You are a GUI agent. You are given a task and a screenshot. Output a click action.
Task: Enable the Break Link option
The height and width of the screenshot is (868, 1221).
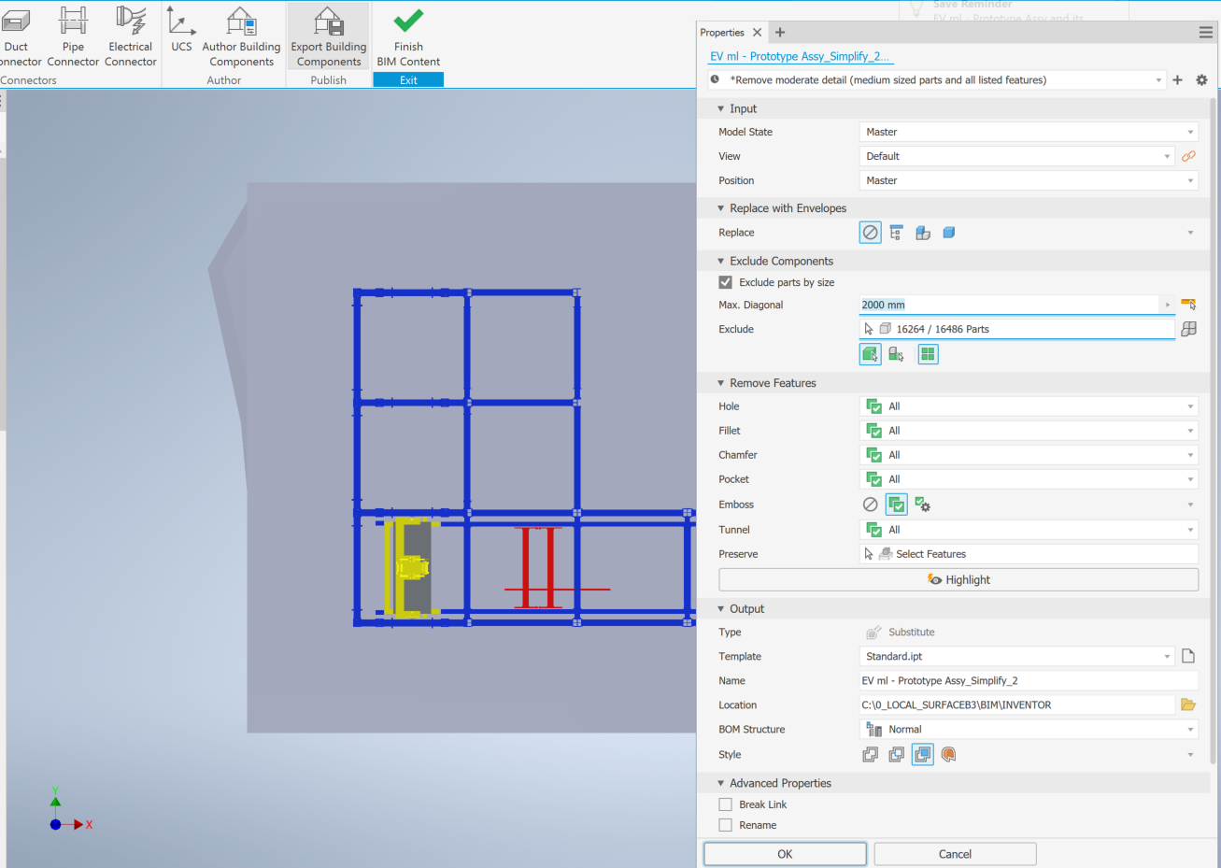point(726,804)
